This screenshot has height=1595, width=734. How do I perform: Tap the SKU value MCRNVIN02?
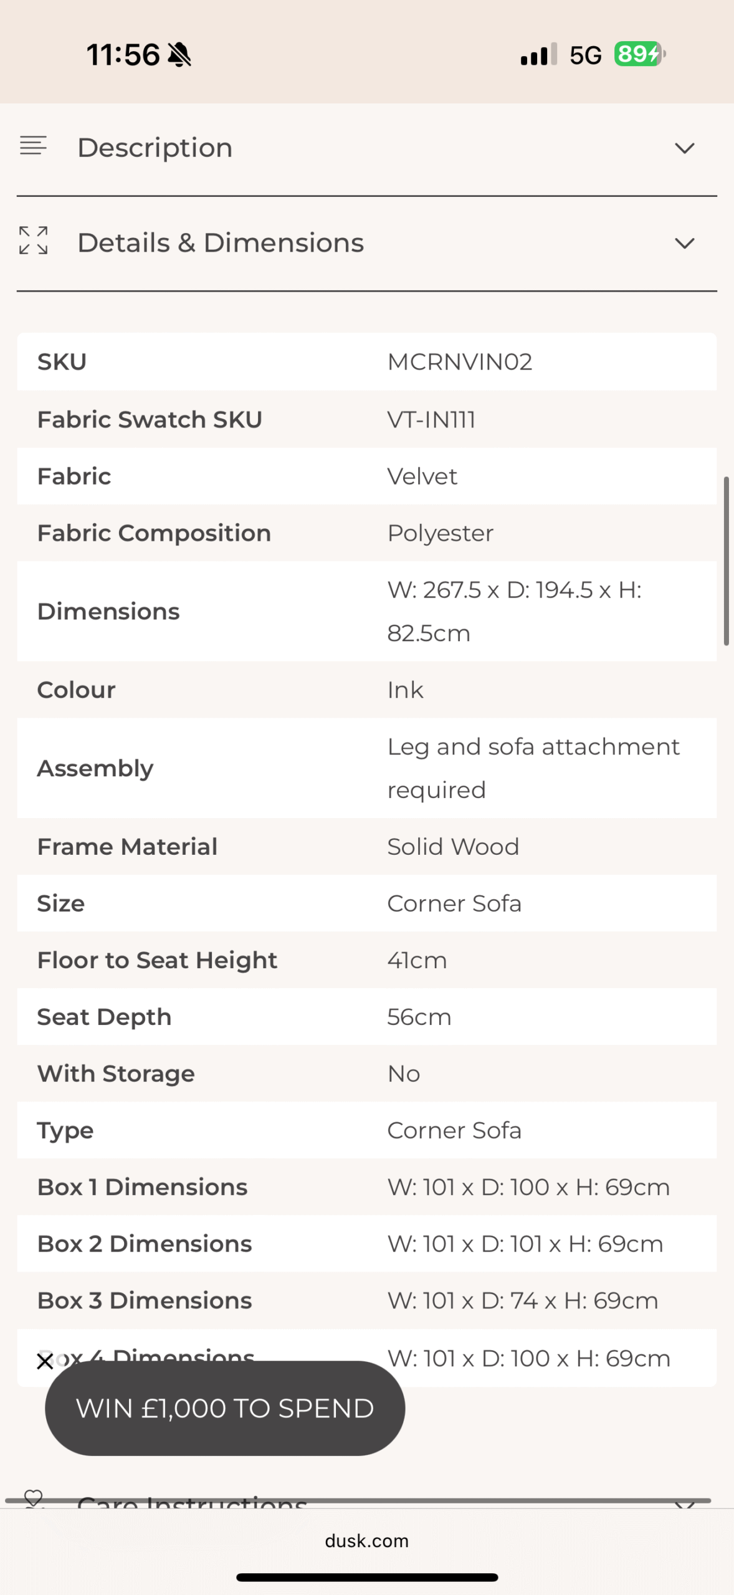tap(460, 362)
